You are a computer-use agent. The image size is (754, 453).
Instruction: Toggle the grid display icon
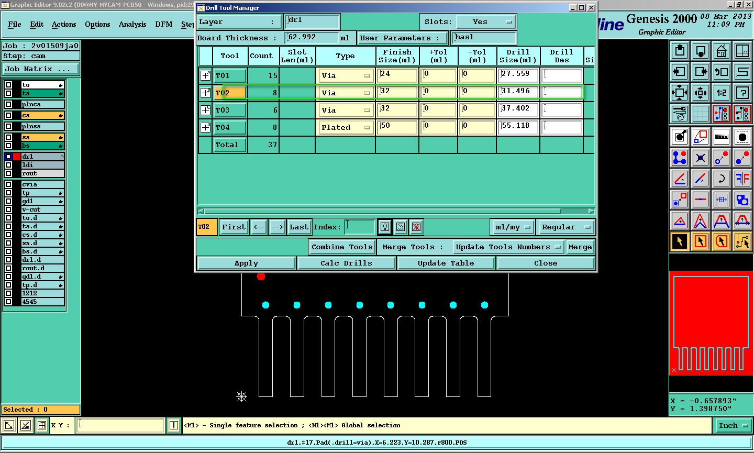pyautogui.click(x=700, y=113)
